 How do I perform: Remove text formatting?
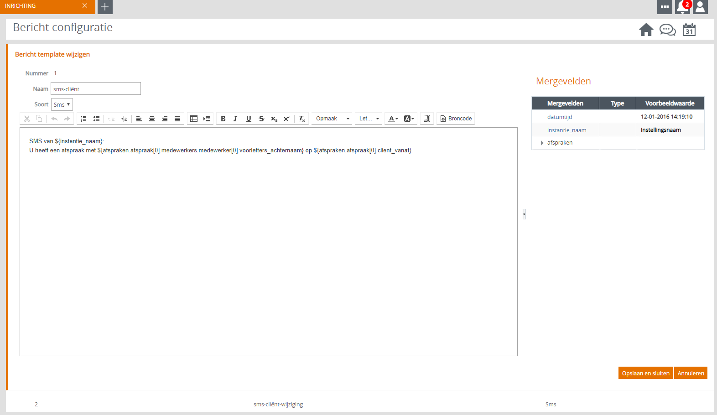[x=302, y=119]
